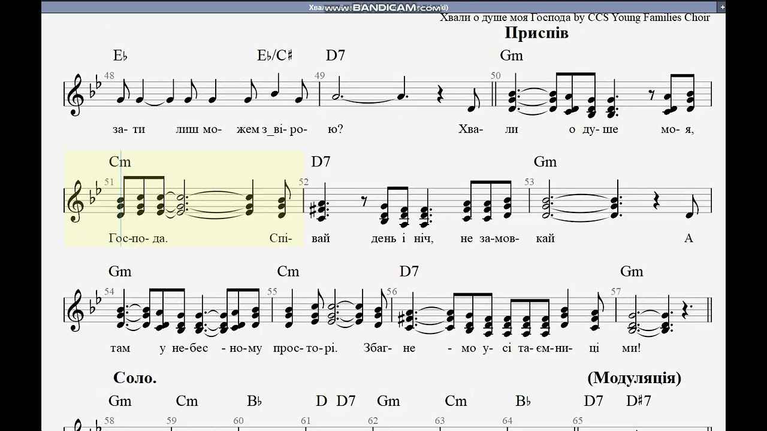This screenshot has width=767, height=431.
Task: Select measure number 56
Action: (391, 292)
